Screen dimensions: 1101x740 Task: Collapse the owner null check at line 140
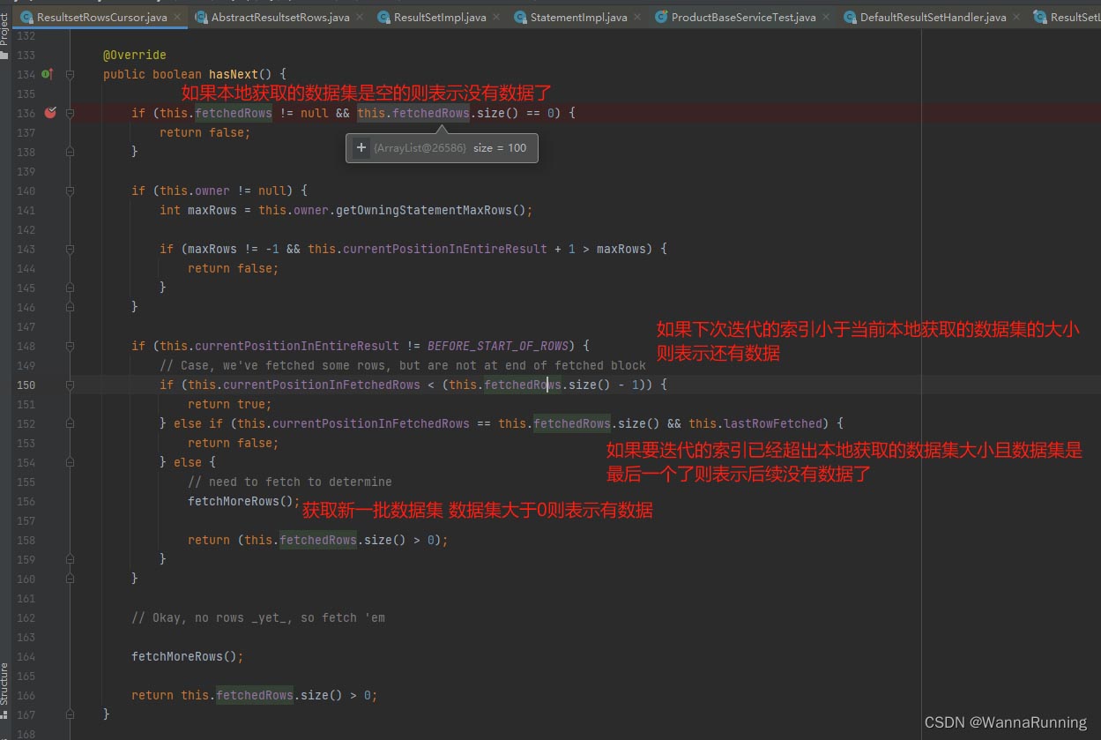[x=70, y=191]
